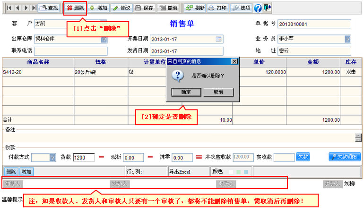364x209 pixels.
Task: Open the 选项 (options) wrench button
Action: (241, 8)
